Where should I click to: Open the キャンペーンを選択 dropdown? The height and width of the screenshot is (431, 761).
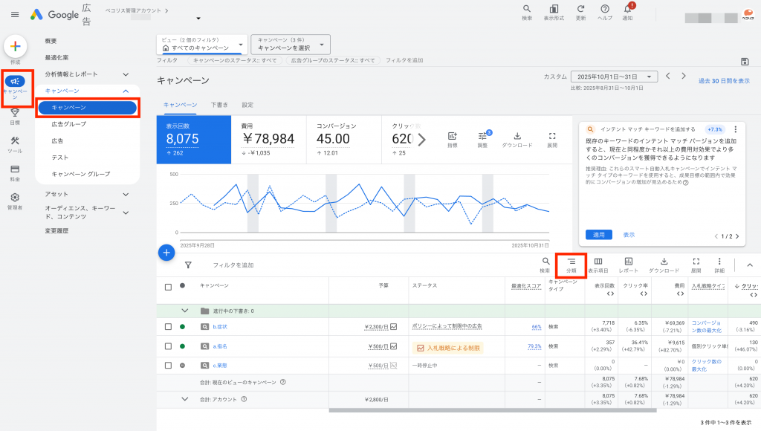[x=290, y=44]
